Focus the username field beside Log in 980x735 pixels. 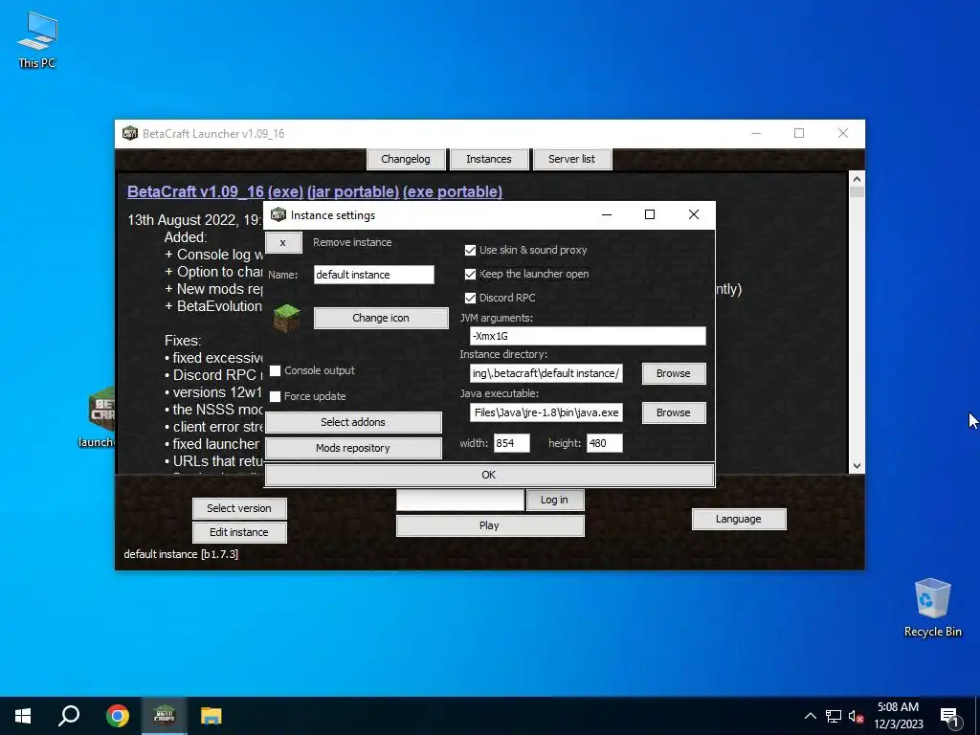[x=460, y=500]
